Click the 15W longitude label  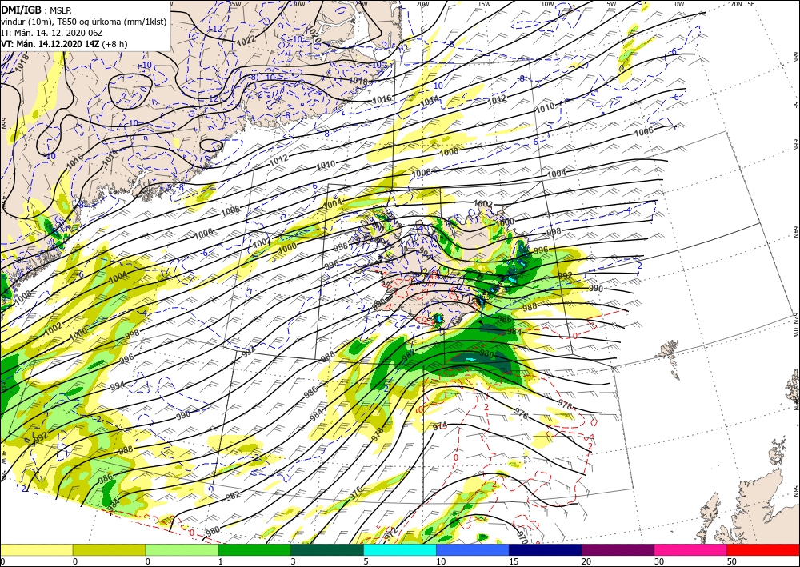coord(485,4)
